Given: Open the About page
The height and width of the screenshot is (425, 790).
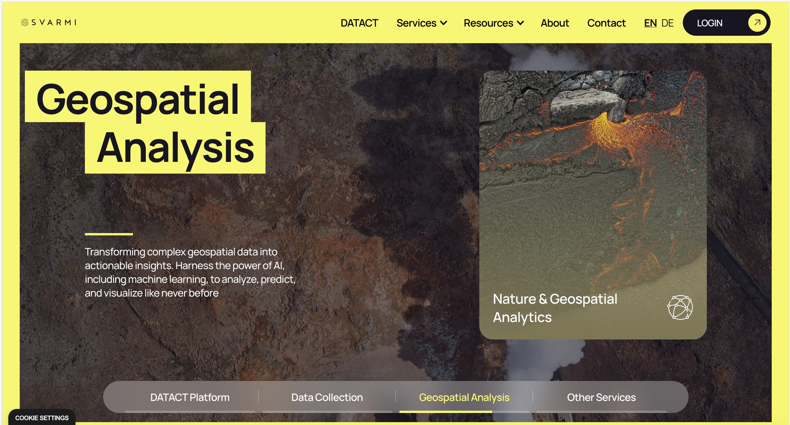Looking at the screenshot, I should (554, 23).
